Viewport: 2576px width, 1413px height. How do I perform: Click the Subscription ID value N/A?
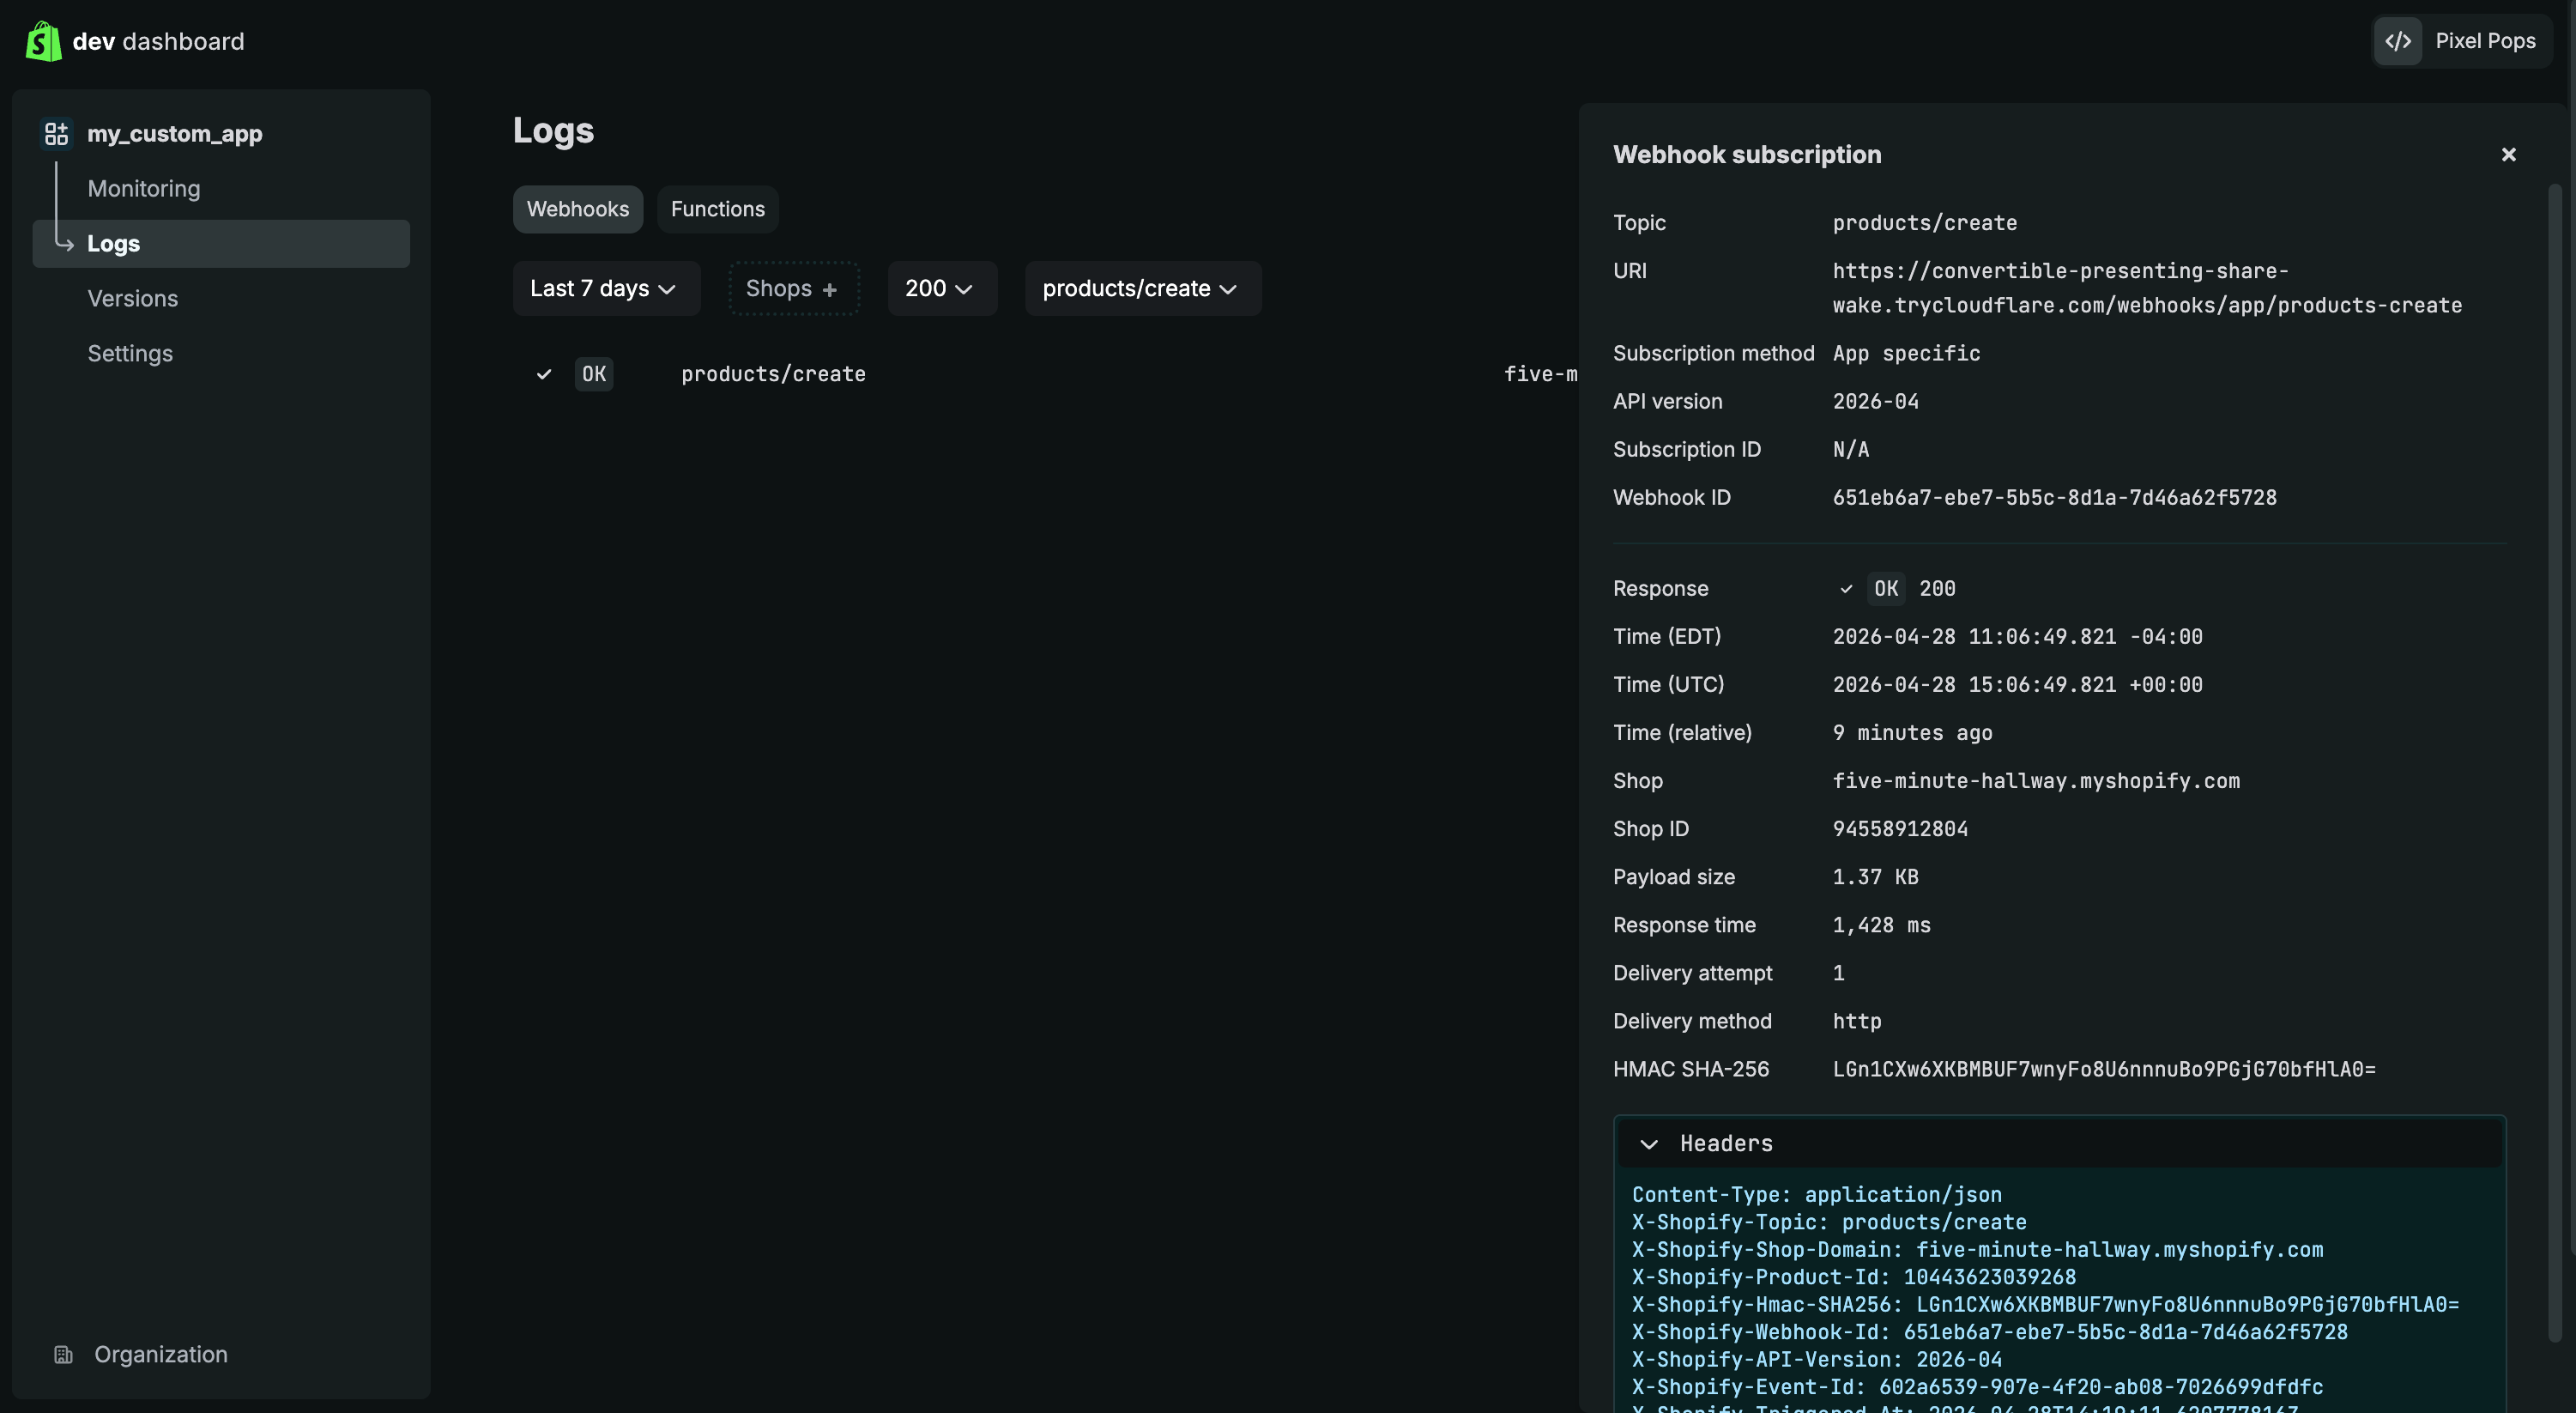click(1850, 449)
